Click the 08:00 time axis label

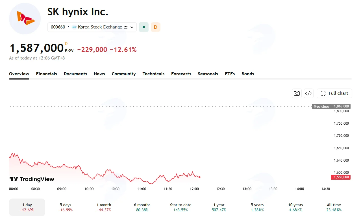tap(14, 189)
